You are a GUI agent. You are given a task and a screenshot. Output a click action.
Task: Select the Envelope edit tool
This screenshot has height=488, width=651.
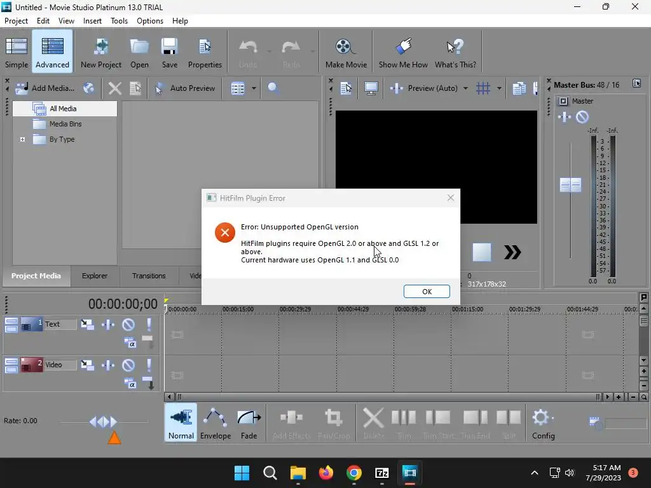(215, 423)
